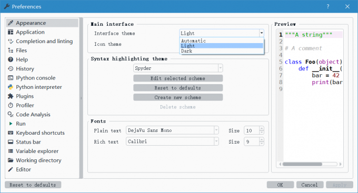Open Application preferences section

point(42,32)
